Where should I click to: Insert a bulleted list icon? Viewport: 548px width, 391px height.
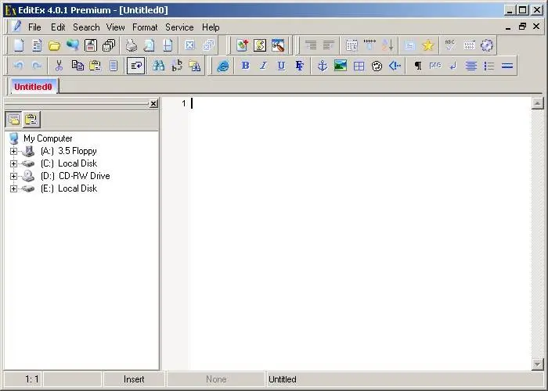(489, 66)
